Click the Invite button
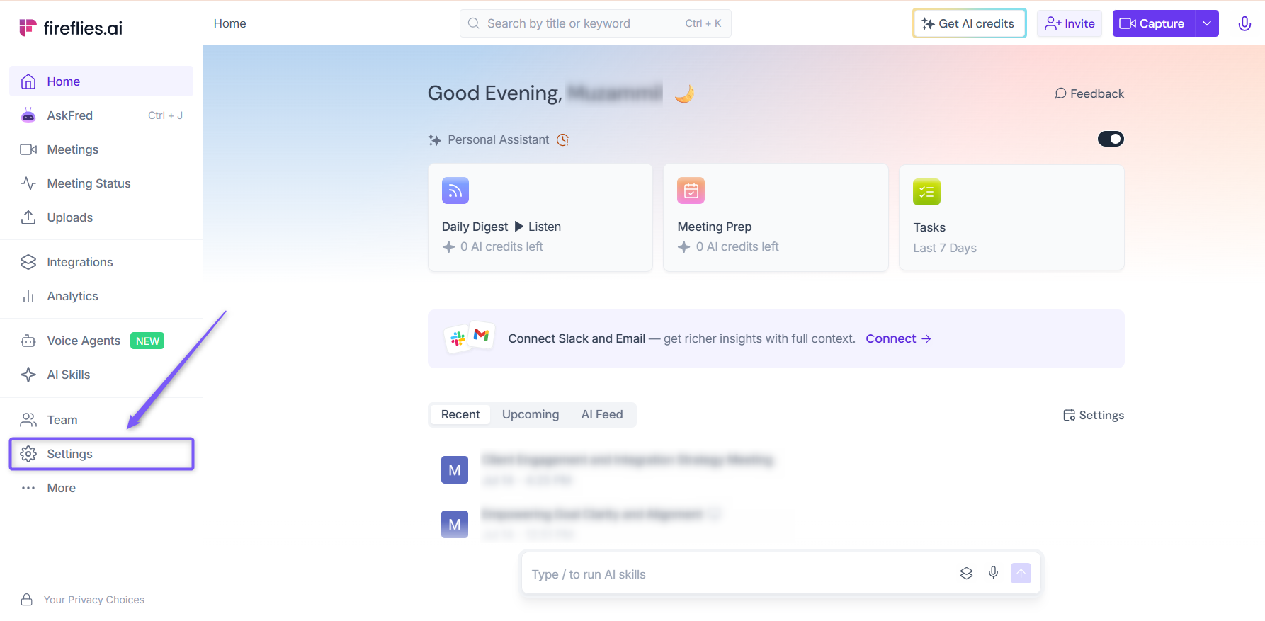This screenshot has height=621, width=1265. [x=1070, y=23]
